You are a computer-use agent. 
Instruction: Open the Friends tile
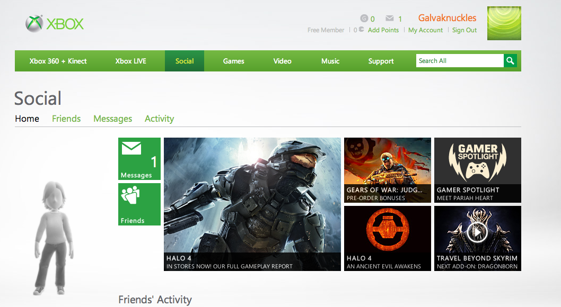(x=139, y=204)
